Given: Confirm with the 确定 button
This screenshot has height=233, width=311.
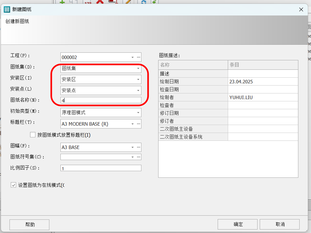Looking at the screenshot, I should click(x=238, y=224).
